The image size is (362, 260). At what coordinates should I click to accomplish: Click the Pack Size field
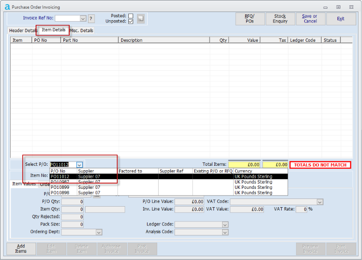tap(73, 224)
